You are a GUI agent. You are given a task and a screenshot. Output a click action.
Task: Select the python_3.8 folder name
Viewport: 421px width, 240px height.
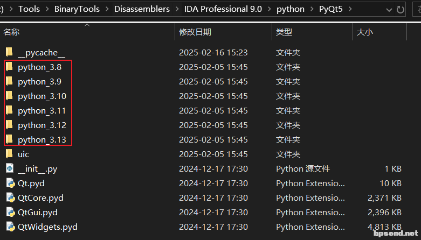click(40, 67)
